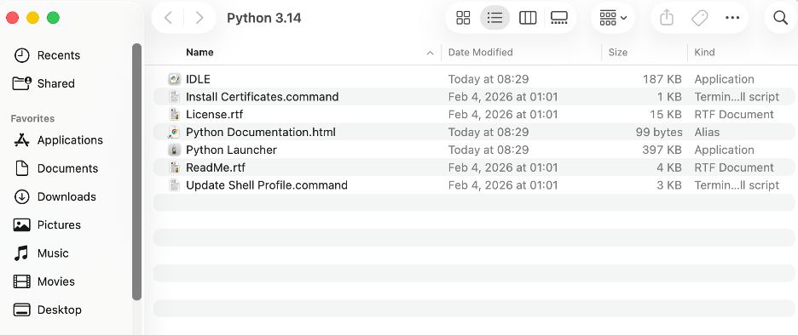798x335 pixels.
Task: Sort by the Name column header
Action: (199, 52)
